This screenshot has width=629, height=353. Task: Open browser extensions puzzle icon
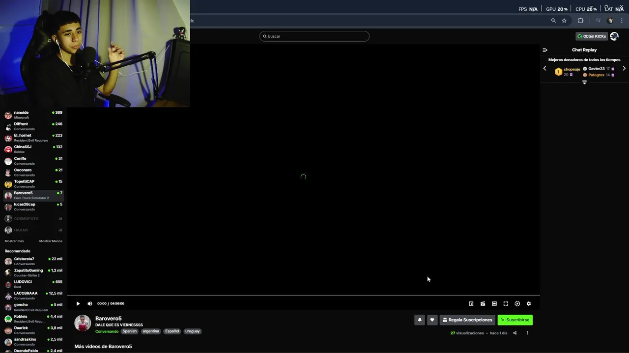580,21
